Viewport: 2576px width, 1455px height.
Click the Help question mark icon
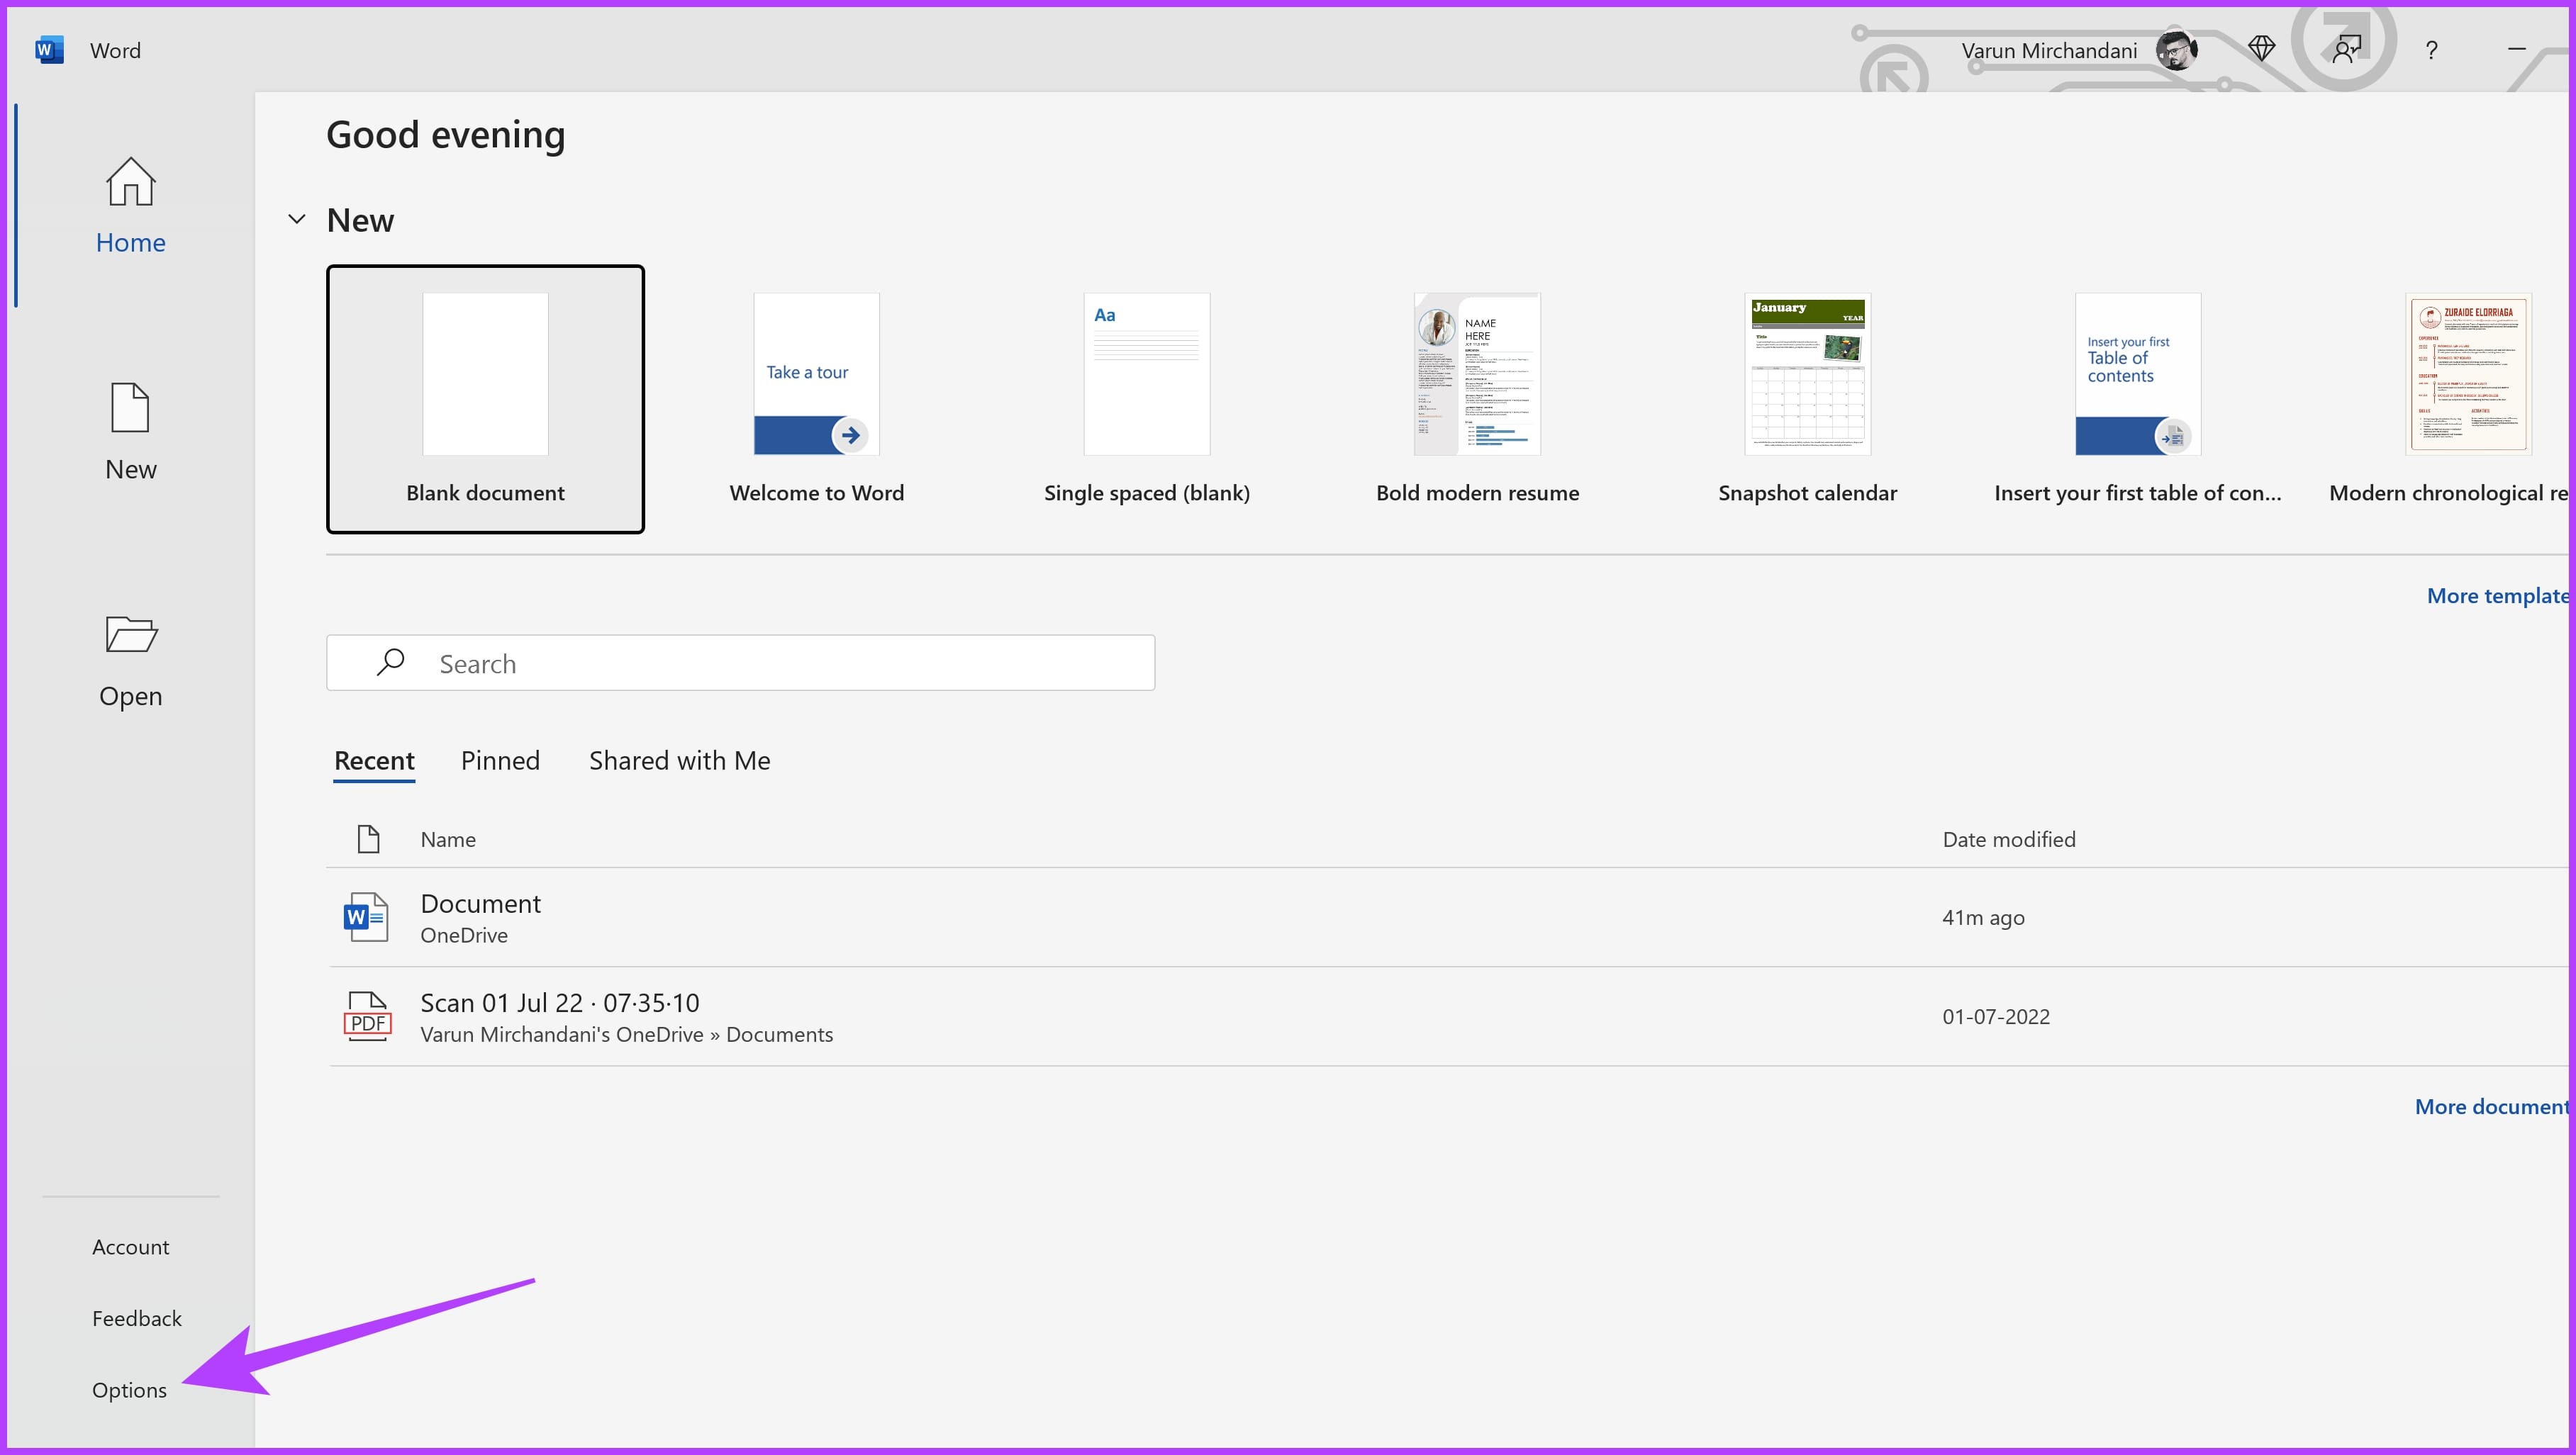click(x=2431, y=50)
